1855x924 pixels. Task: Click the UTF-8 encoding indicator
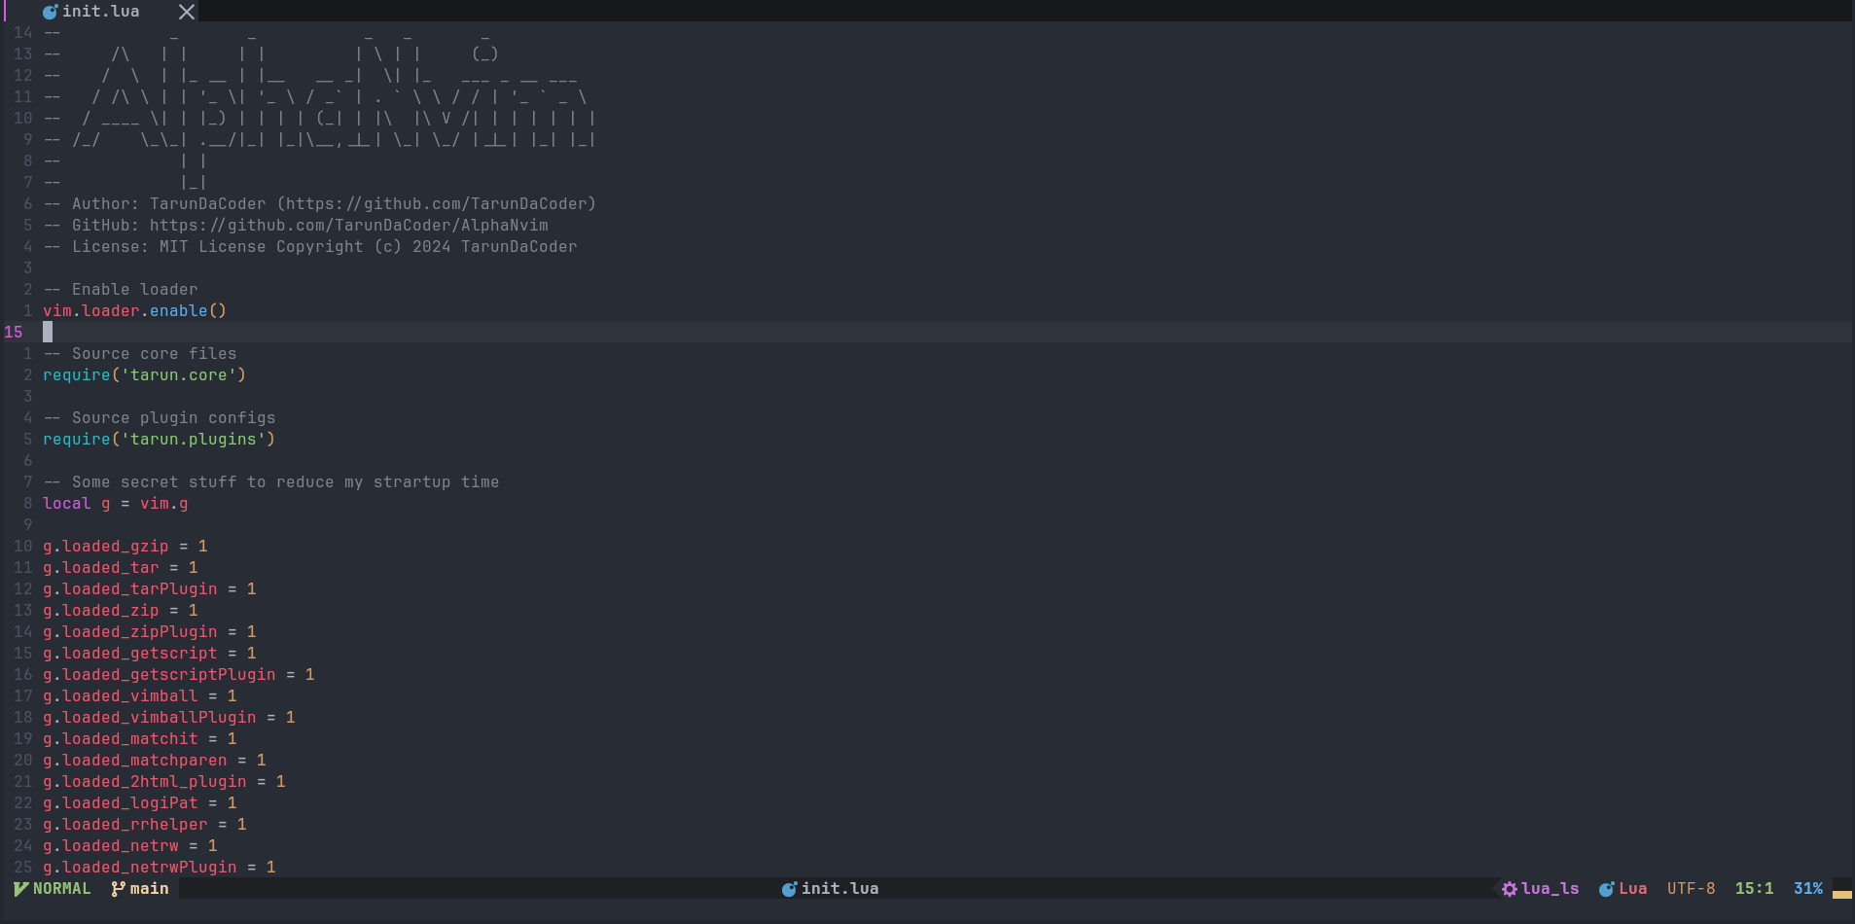(x=1692, y=889)
